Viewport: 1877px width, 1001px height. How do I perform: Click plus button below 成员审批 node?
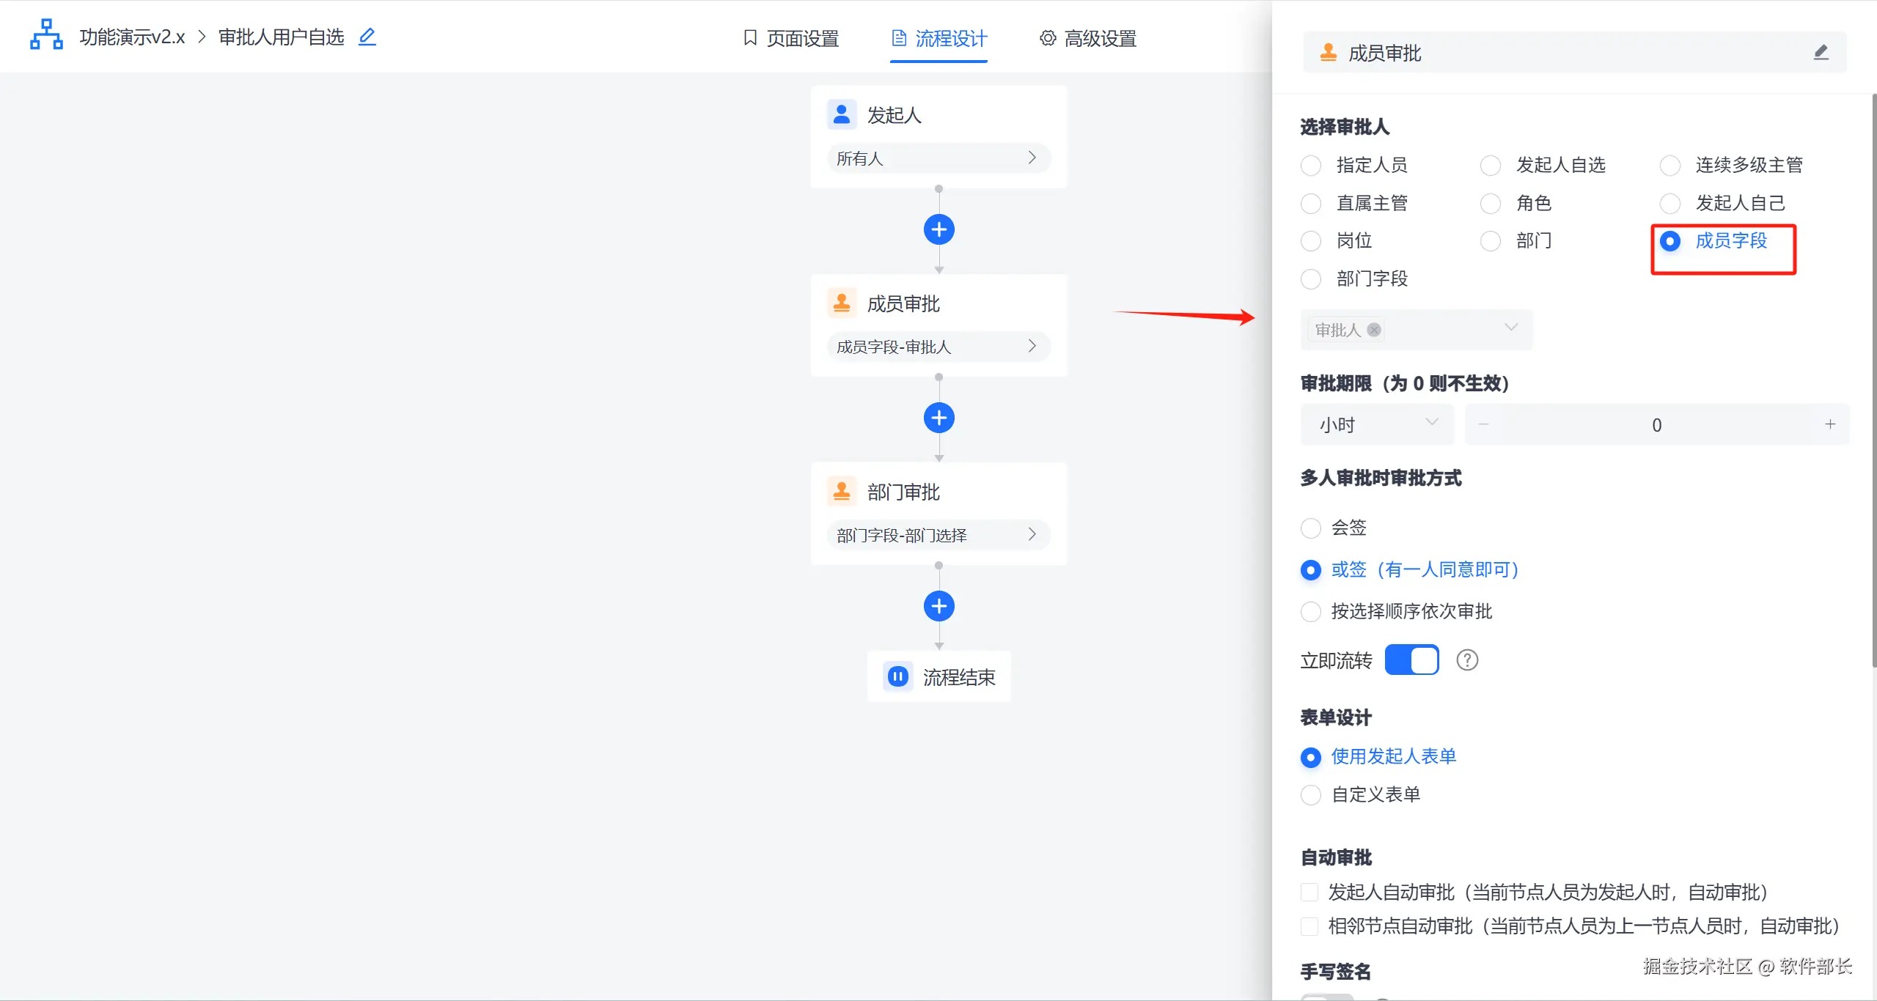[938, 418]
